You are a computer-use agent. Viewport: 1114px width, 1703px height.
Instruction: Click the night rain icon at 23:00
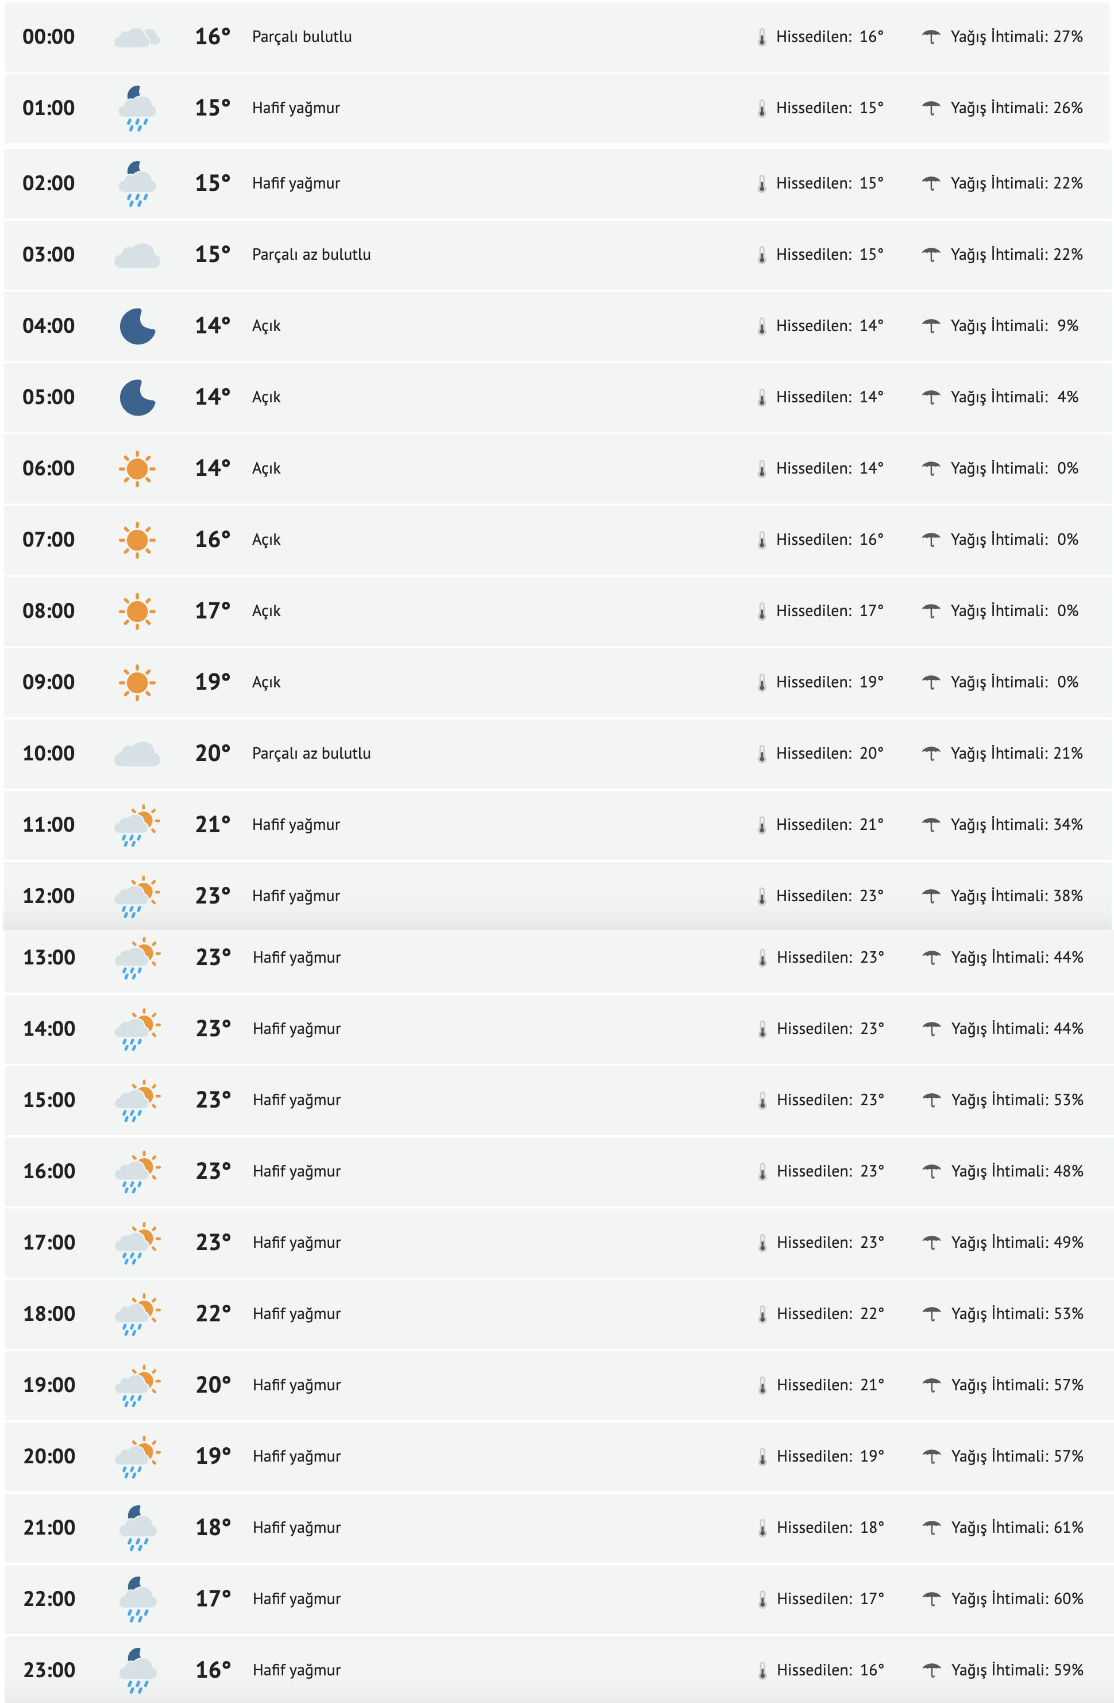point(137,1670)
